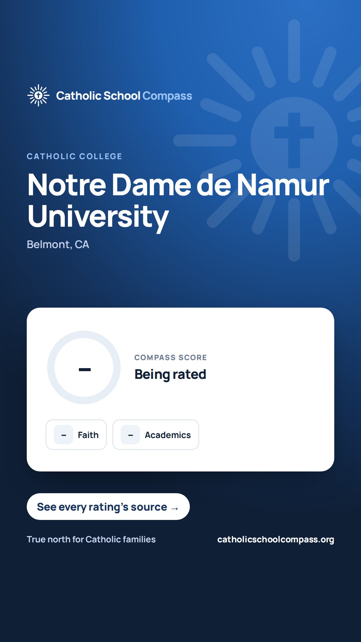Open See every rating's source button
The image size is (361, 642).
pyautogui.click(x=108, y=507)
